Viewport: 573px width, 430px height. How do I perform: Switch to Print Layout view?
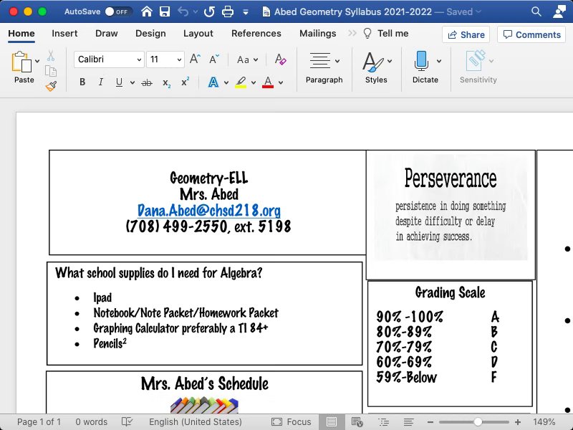tap(332, 422)
